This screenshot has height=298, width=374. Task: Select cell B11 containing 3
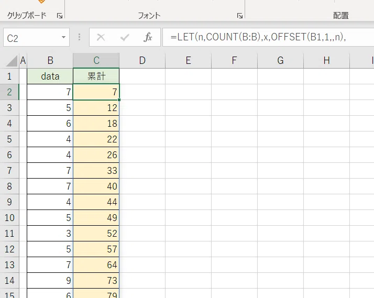tap(50, 234)
